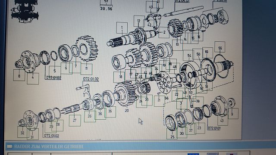Image resolution: width=276 pixels, height=155 pixels.
Task: Select part number 11 gear label
Action: [86, 69]
